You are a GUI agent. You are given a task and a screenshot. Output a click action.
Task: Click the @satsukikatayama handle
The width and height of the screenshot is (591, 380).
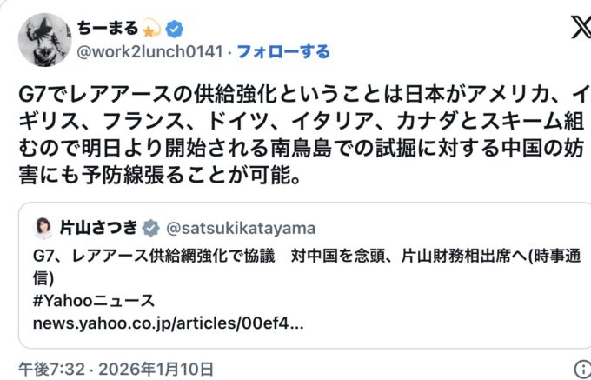click(240, 228)
